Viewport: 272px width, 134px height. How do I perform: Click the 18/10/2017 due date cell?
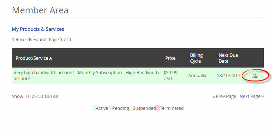[x=229, y=76]
